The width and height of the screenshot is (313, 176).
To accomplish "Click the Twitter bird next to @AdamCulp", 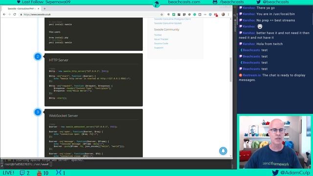I will (275, 173).
